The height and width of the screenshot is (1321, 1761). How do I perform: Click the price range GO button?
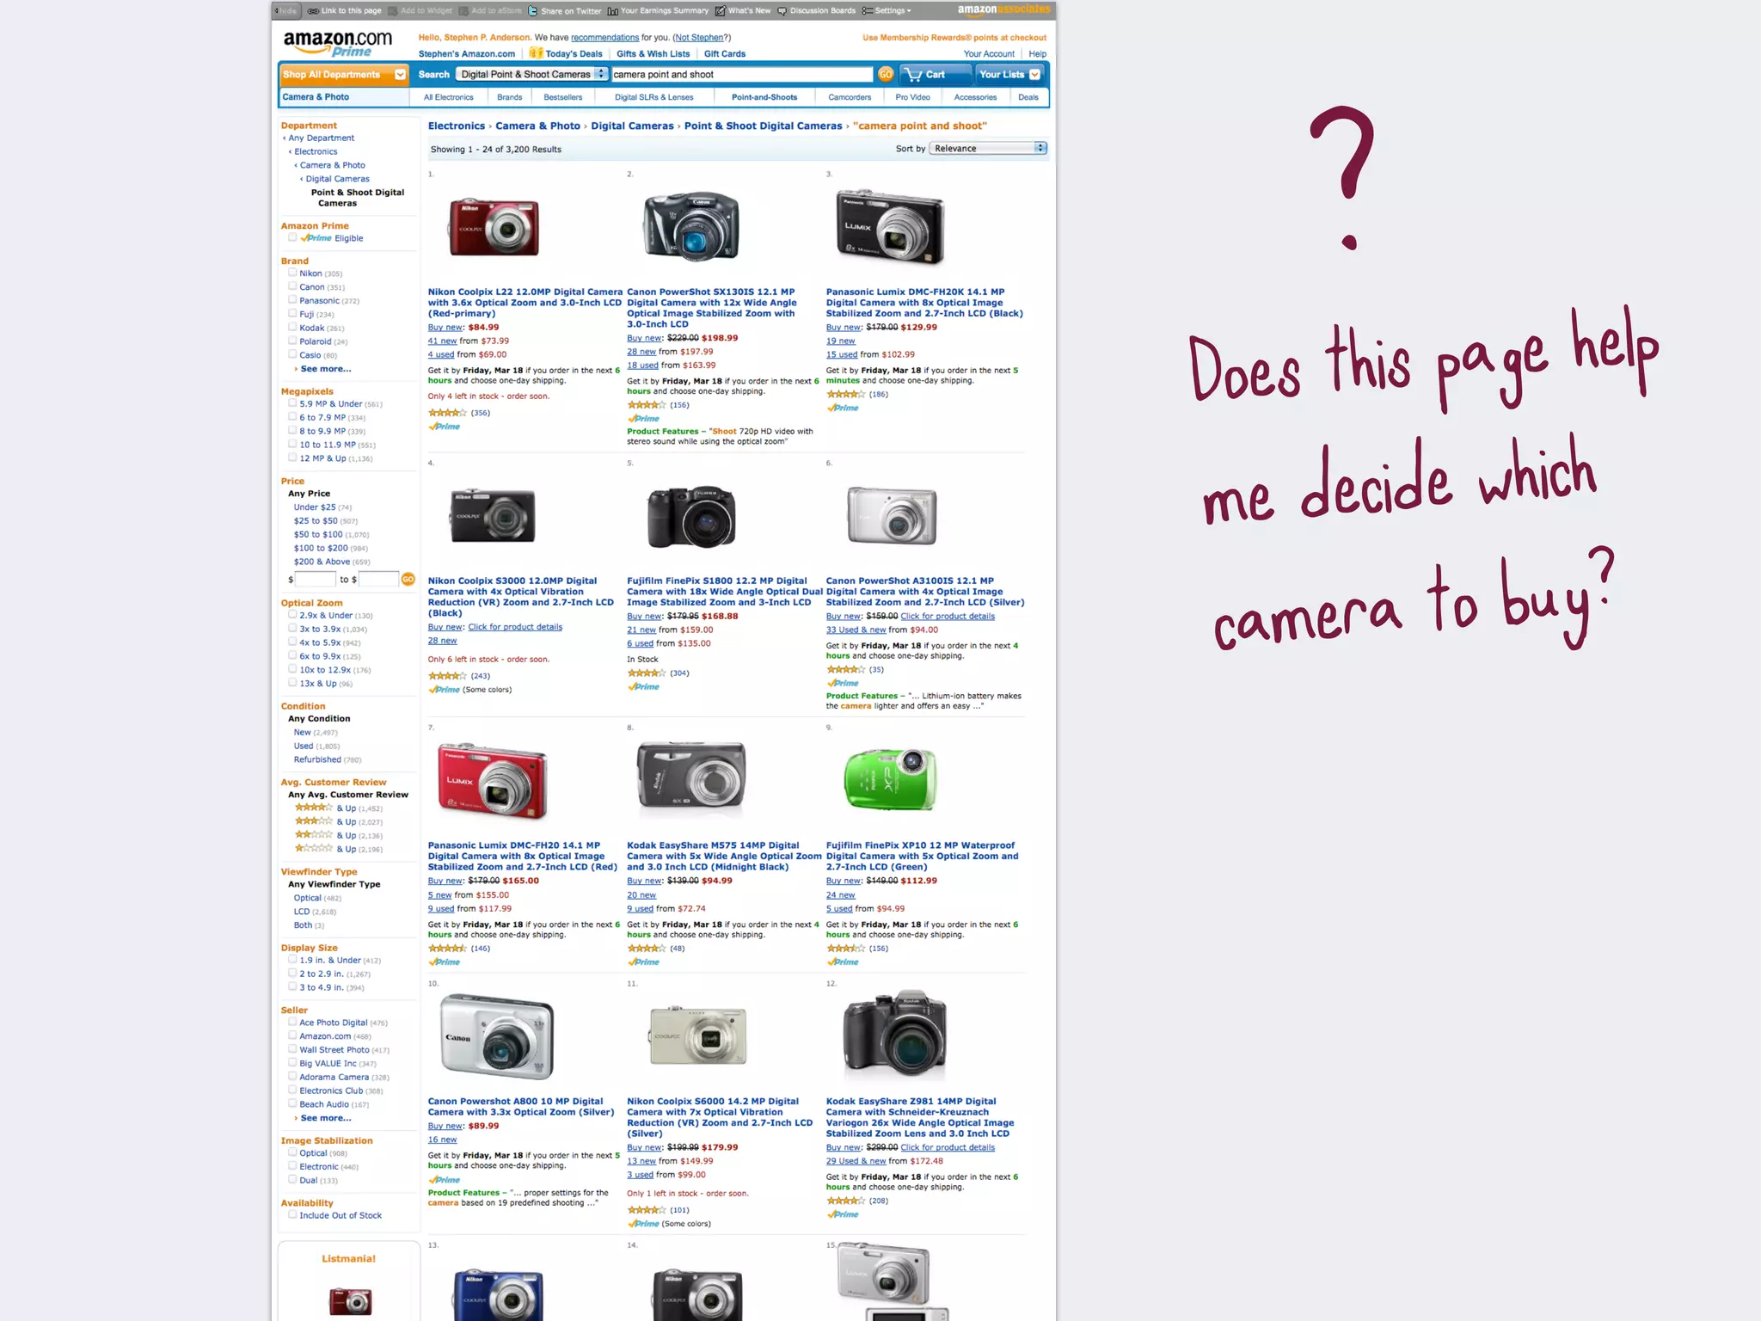pyautogui.click(x=408, y=580)
